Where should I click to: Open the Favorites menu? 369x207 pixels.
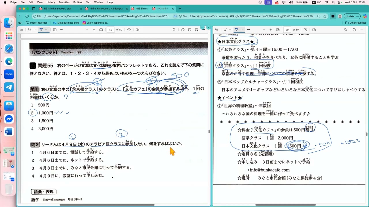point(64,2)
